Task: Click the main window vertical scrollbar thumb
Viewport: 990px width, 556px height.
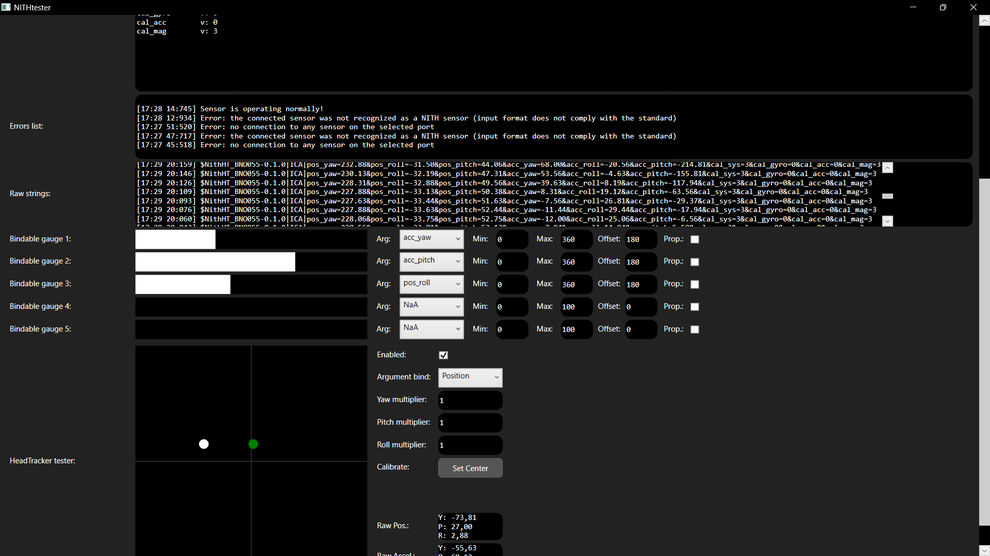Action: coord(984,352)
